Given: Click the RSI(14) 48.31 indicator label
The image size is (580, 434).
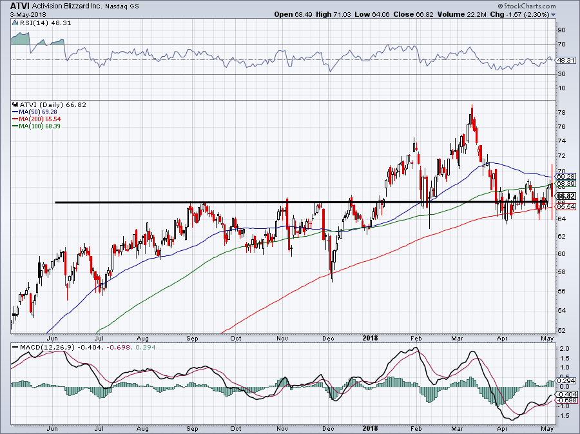Looking at the screenshot, I should [x=46, y=23].
